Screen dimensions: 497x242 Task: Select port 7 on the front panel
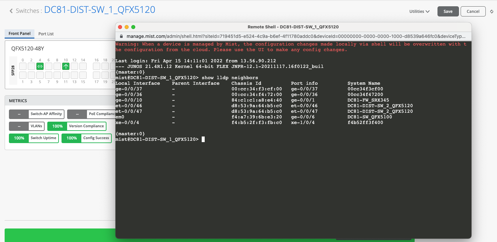(49, 75)
